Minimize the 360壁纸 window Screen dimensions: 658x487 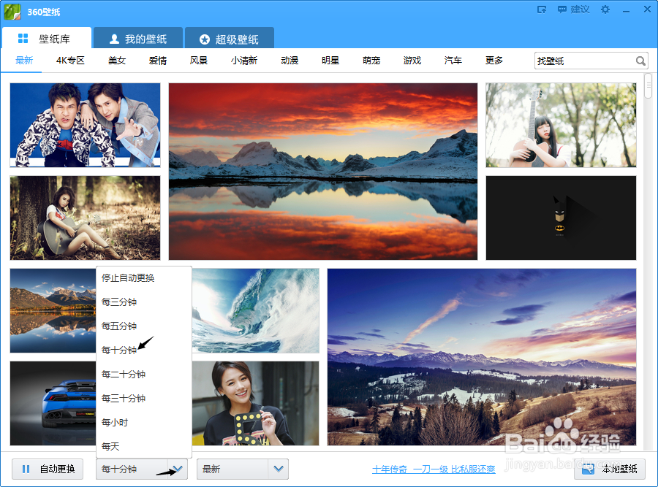point(626,10)
